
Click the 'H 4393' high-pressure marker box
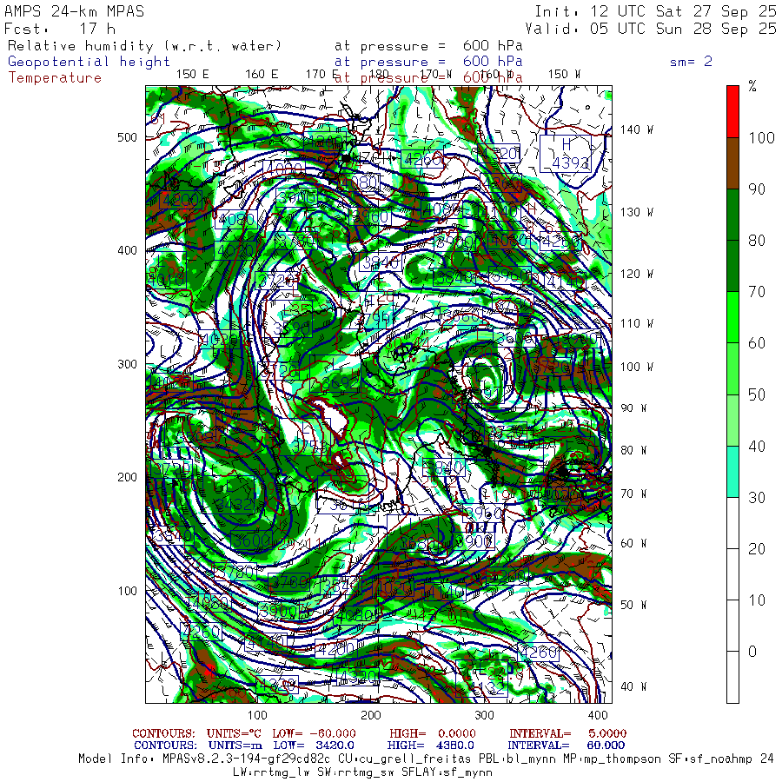pyautogui.click(x=565, y=154)
